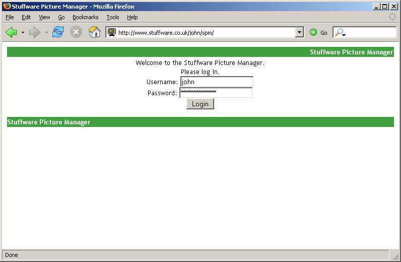Screen dimensions: 401x262
Task: Click the grey Forward arrow button
Action: coord(35,32)
